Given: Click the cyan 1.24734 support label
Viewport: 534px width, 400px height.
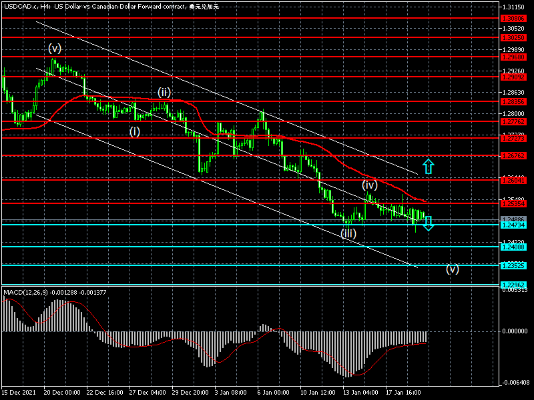Looking at the screenshot, I should click(513, 225).
